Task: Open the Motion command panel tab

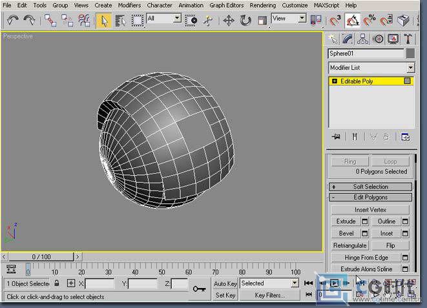Action: (378, 39)
